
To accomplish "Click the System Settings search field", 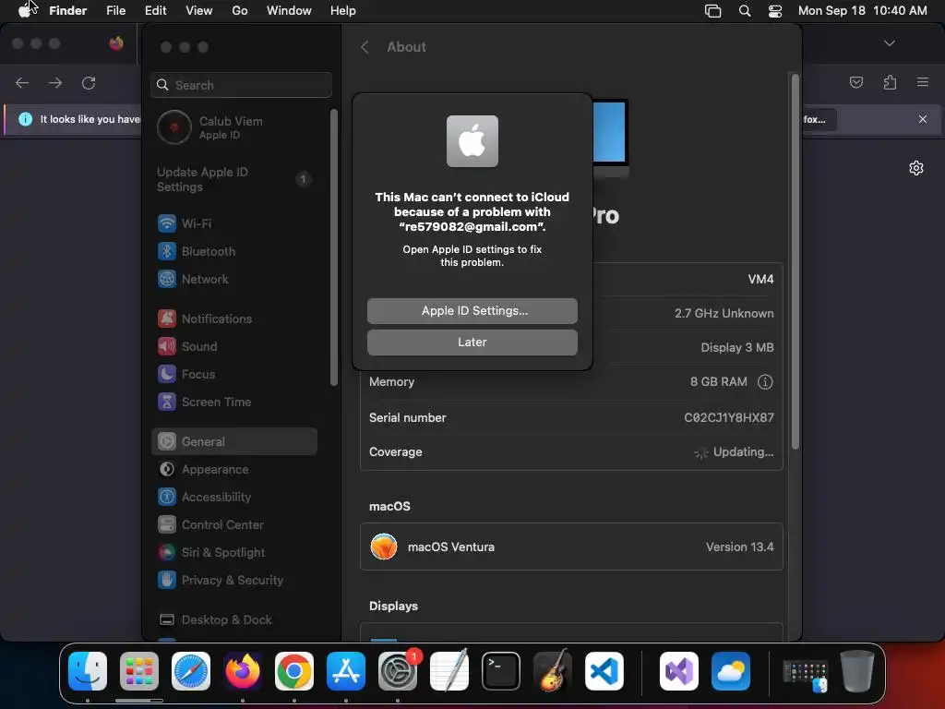I will click(x=241, y=85).
